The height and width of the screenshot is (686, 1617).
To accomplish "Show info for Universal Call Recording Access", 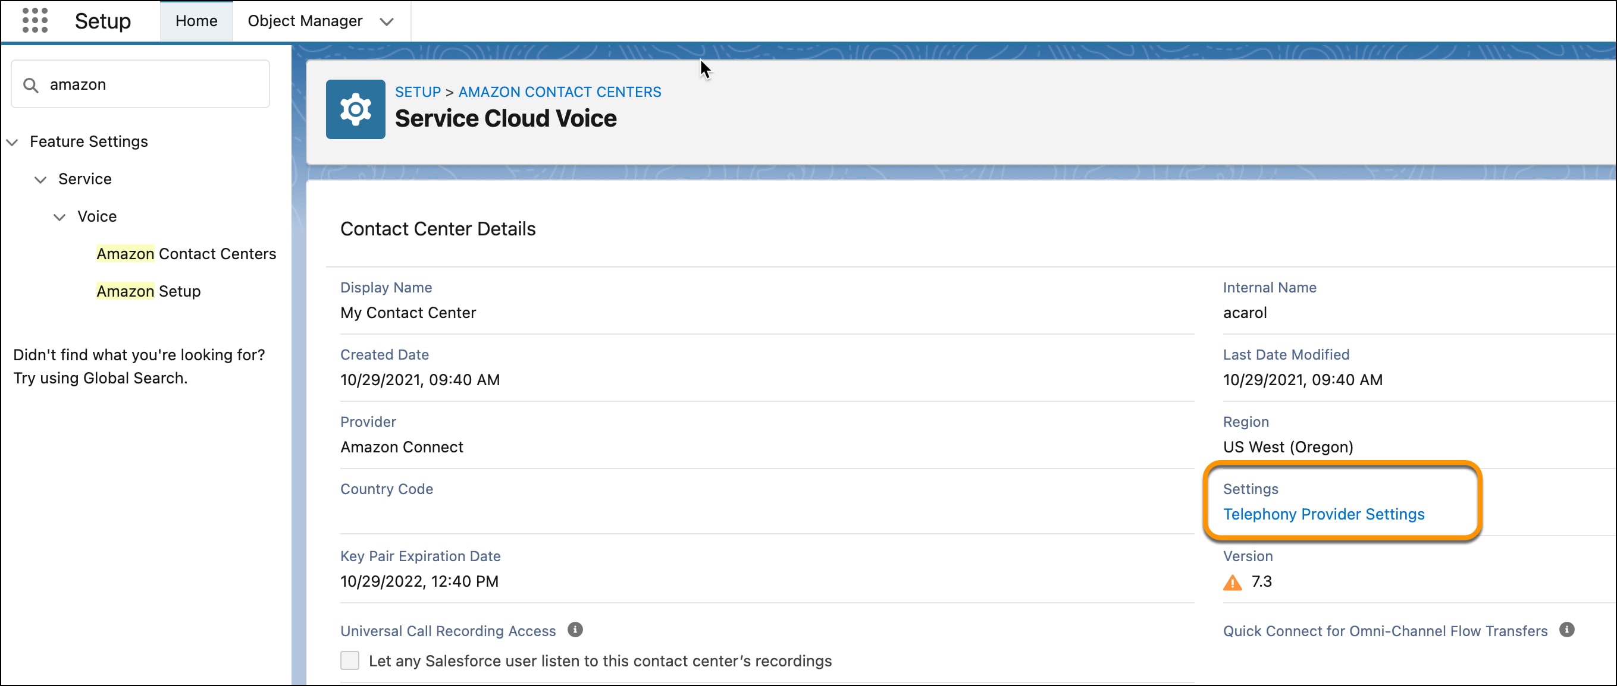I will (575, 630).
